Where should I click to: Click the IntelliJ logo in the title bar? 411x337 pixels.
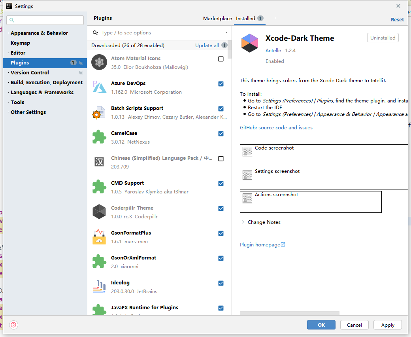click(9, 6)
